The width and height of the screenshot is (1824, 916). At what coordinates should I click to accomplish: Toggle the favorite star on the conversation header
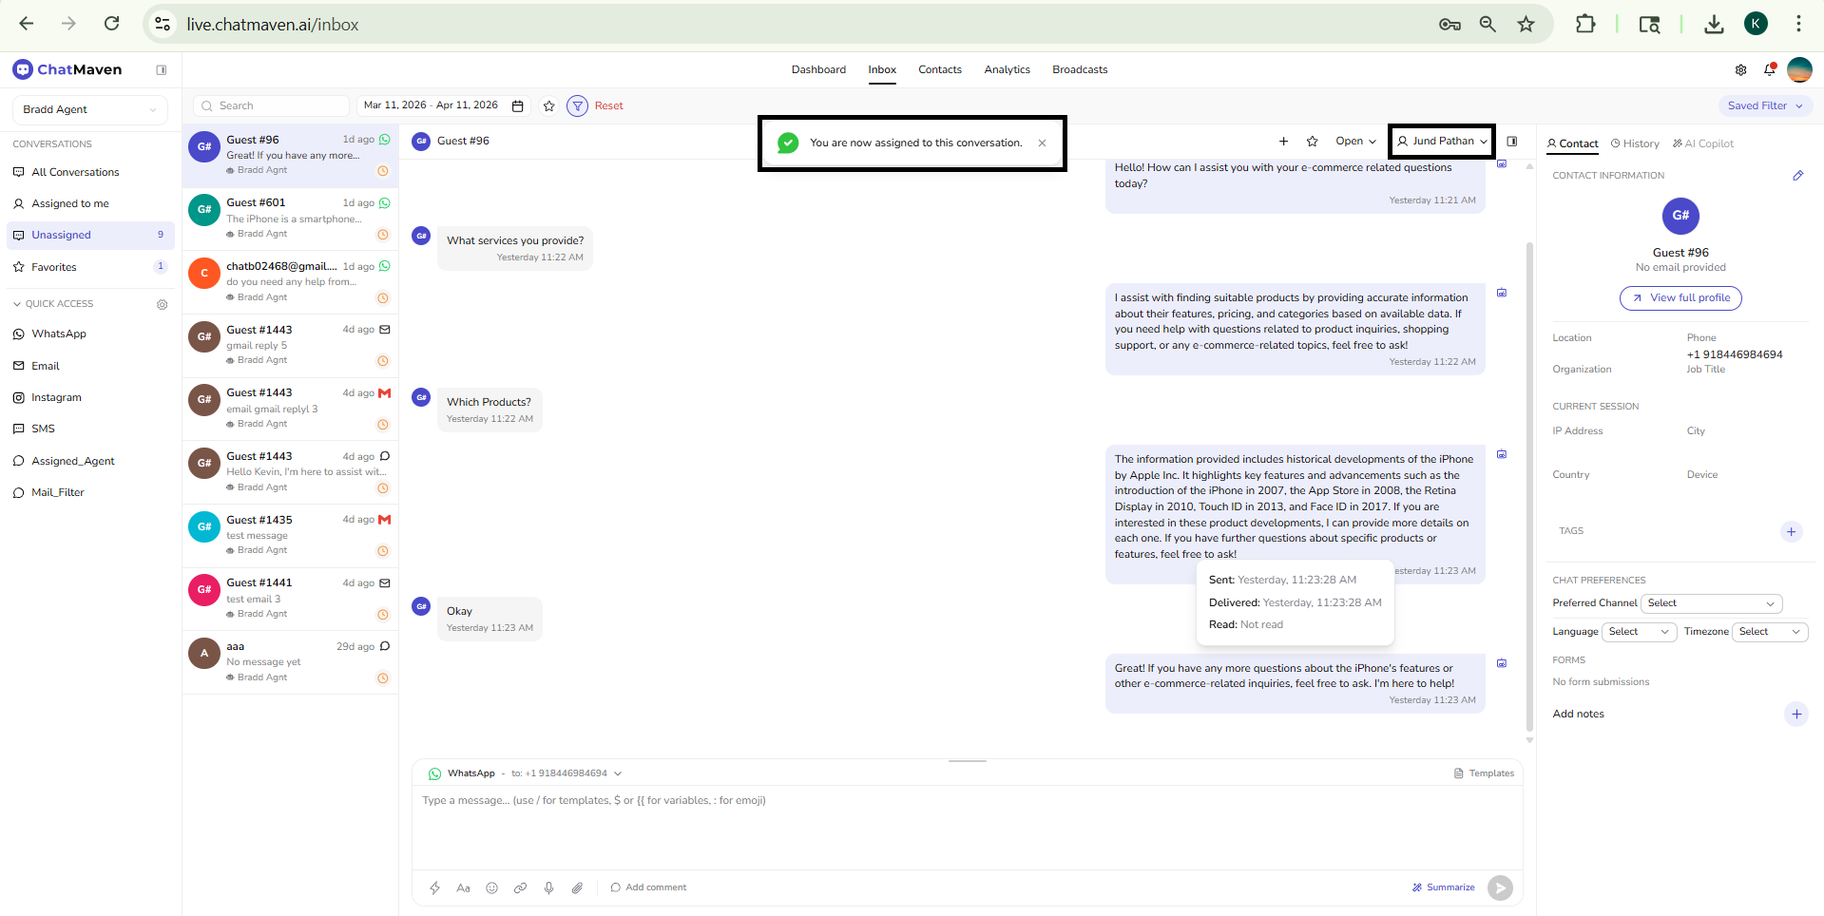(1312, 141)
